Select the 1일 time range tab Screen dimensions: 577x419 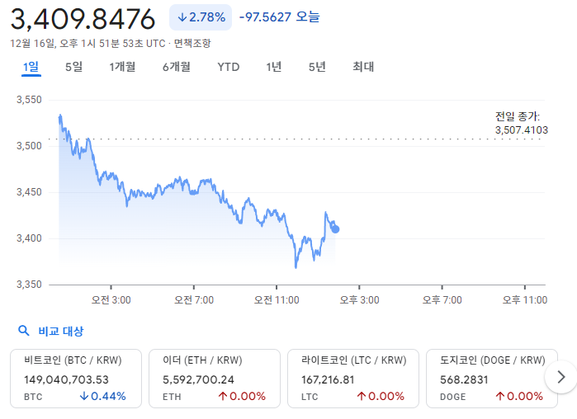coord(31,67)
